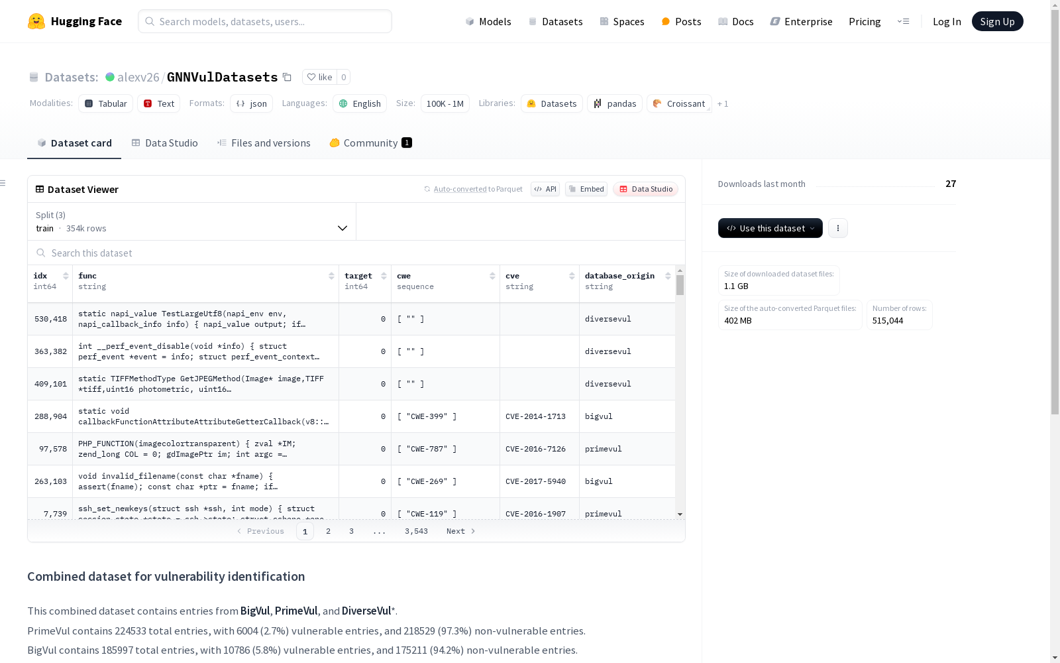Go to page 2 of the dataset

point(328,531)
